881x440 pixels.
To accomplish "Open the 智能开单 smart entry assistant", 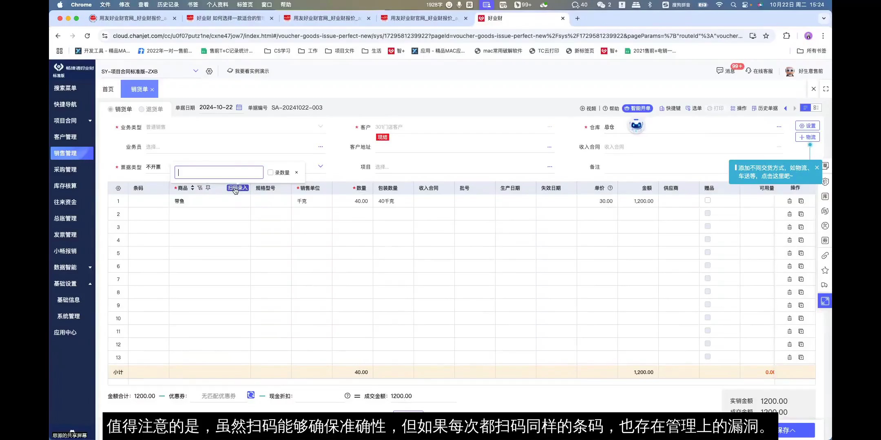I will (638, 108).
